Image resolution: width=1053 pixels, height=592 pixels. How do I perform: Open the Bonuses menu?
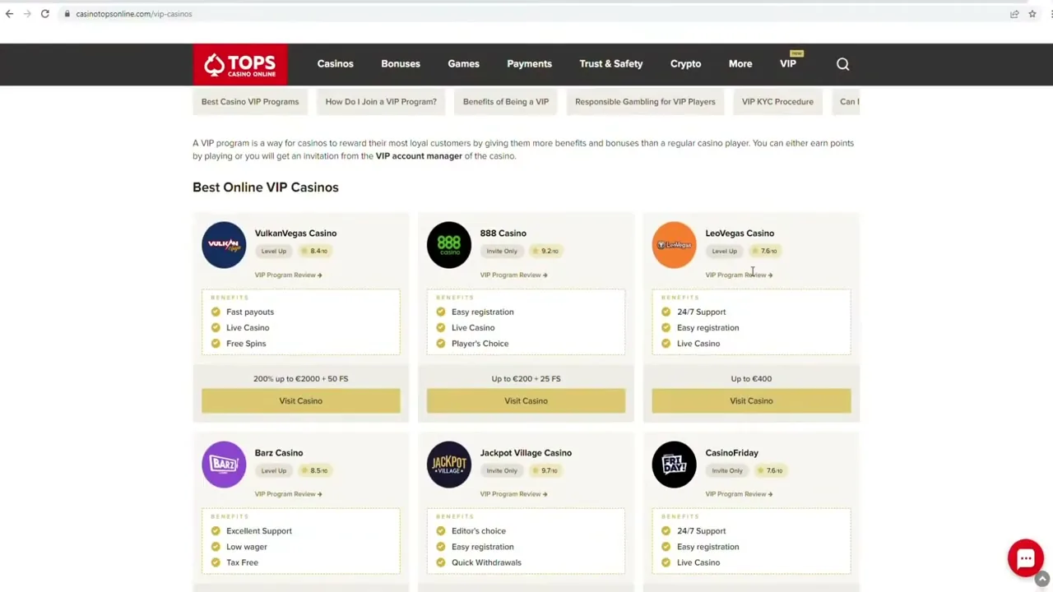point(401,64)
